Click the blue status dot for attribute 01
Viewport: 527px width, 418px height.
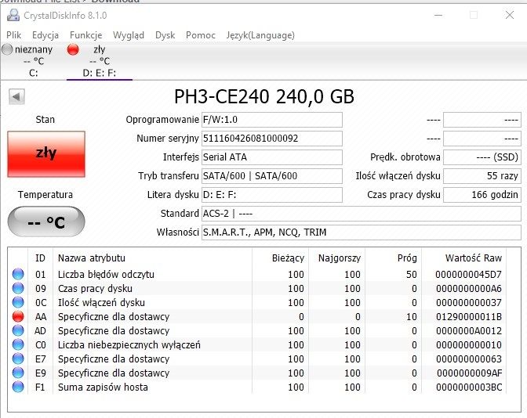pyautogui.click(x=18, y=274)
